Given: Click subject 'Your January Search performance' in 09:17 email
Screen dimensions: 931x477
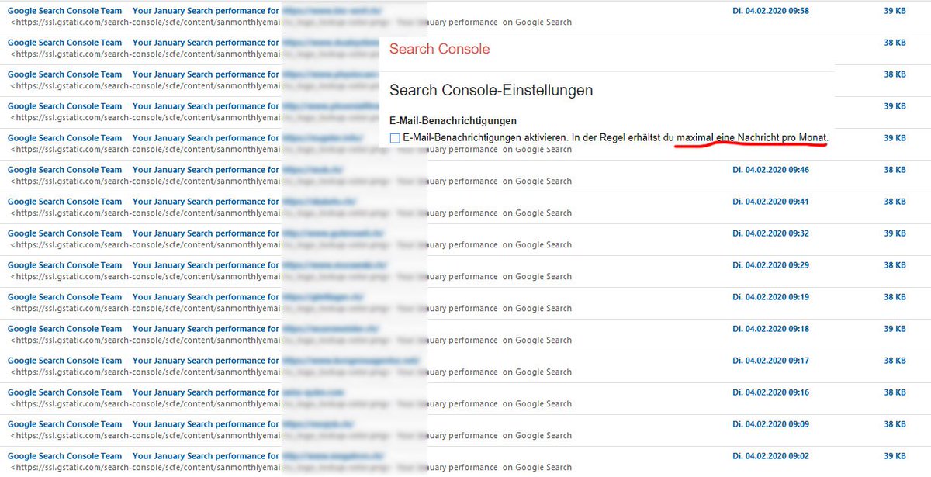Looking at the screenshot, I should [199, 361].
